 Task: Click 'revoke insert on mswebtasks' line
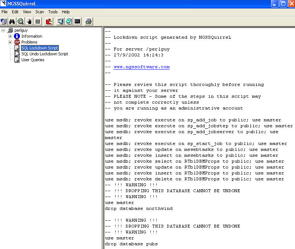[x=192, y=155]
